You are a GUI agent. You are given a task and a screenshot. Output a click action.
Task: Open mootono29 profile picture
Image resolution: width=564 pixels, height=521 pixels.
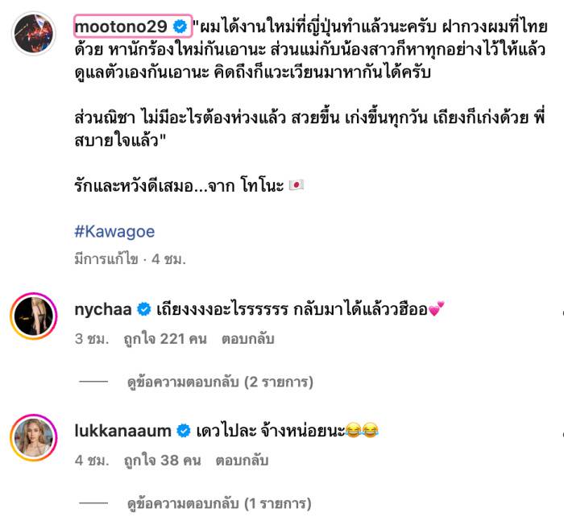pyautogui.click(x=34, y=33)
